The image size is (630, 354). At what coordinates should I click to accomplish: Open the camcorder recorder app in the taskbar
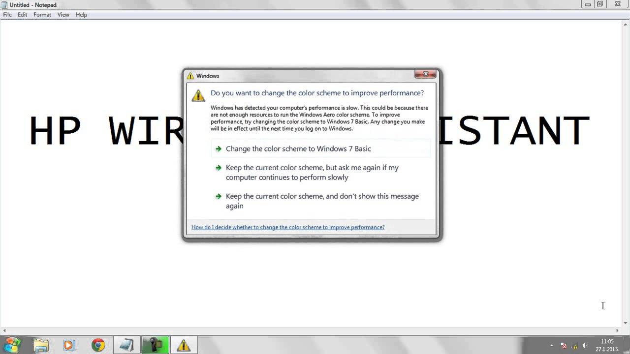click(x=155, y=345)
